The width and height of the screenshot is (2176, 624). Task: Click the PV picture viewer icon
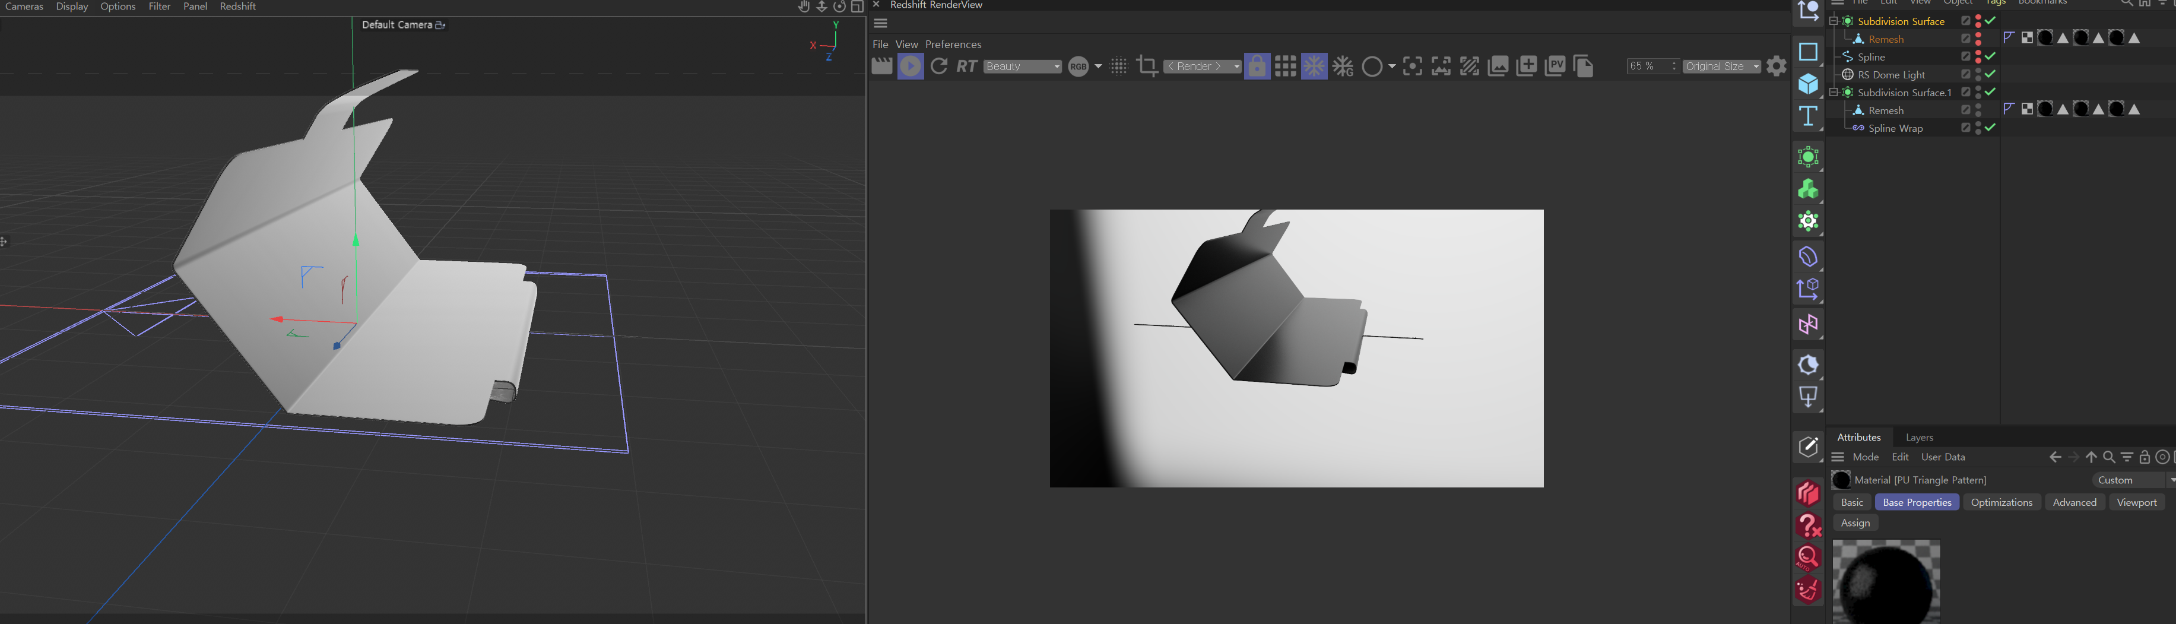1555,66
